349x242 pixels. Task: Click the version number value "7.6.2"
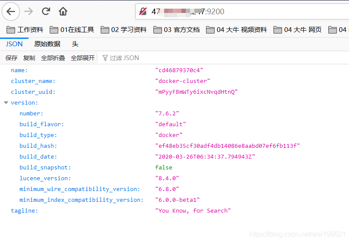[167, 114]
